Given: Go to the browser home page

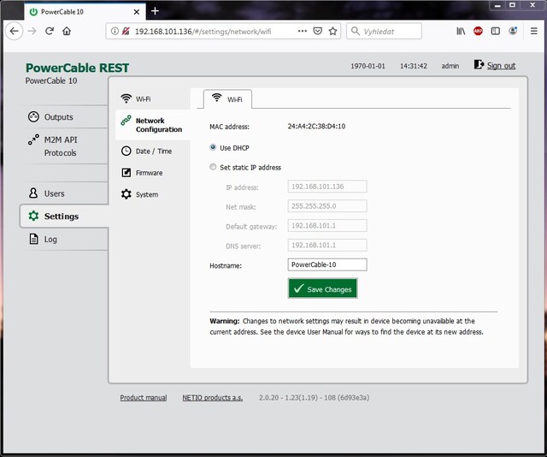Looking at the screenshot, I should pyautogui.click(x=68, y=31).
